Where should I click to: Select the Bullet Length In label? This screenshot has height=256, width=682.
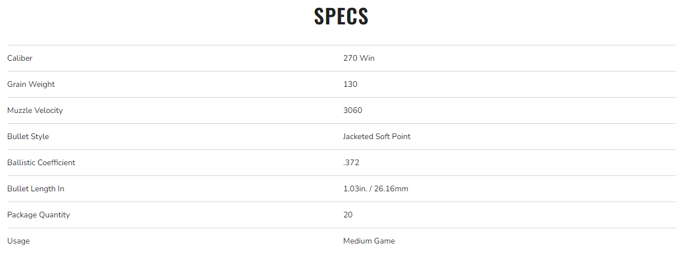[x=35, y=188]
